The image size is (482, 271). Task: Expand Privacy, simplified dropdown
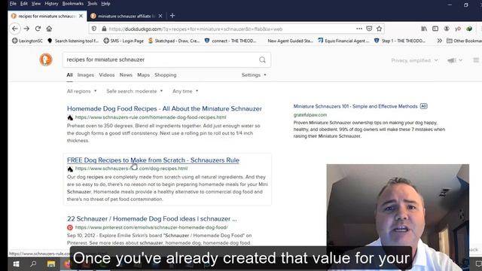pos(414,60)
